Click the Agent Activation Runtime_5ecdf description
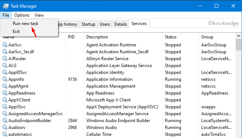The width and height of the screenshot is (242, 138). [117, 52]
